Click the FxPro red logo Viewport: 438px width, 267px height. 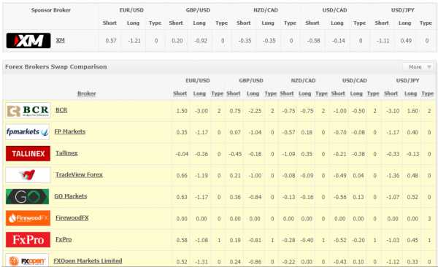click(28, 239)
